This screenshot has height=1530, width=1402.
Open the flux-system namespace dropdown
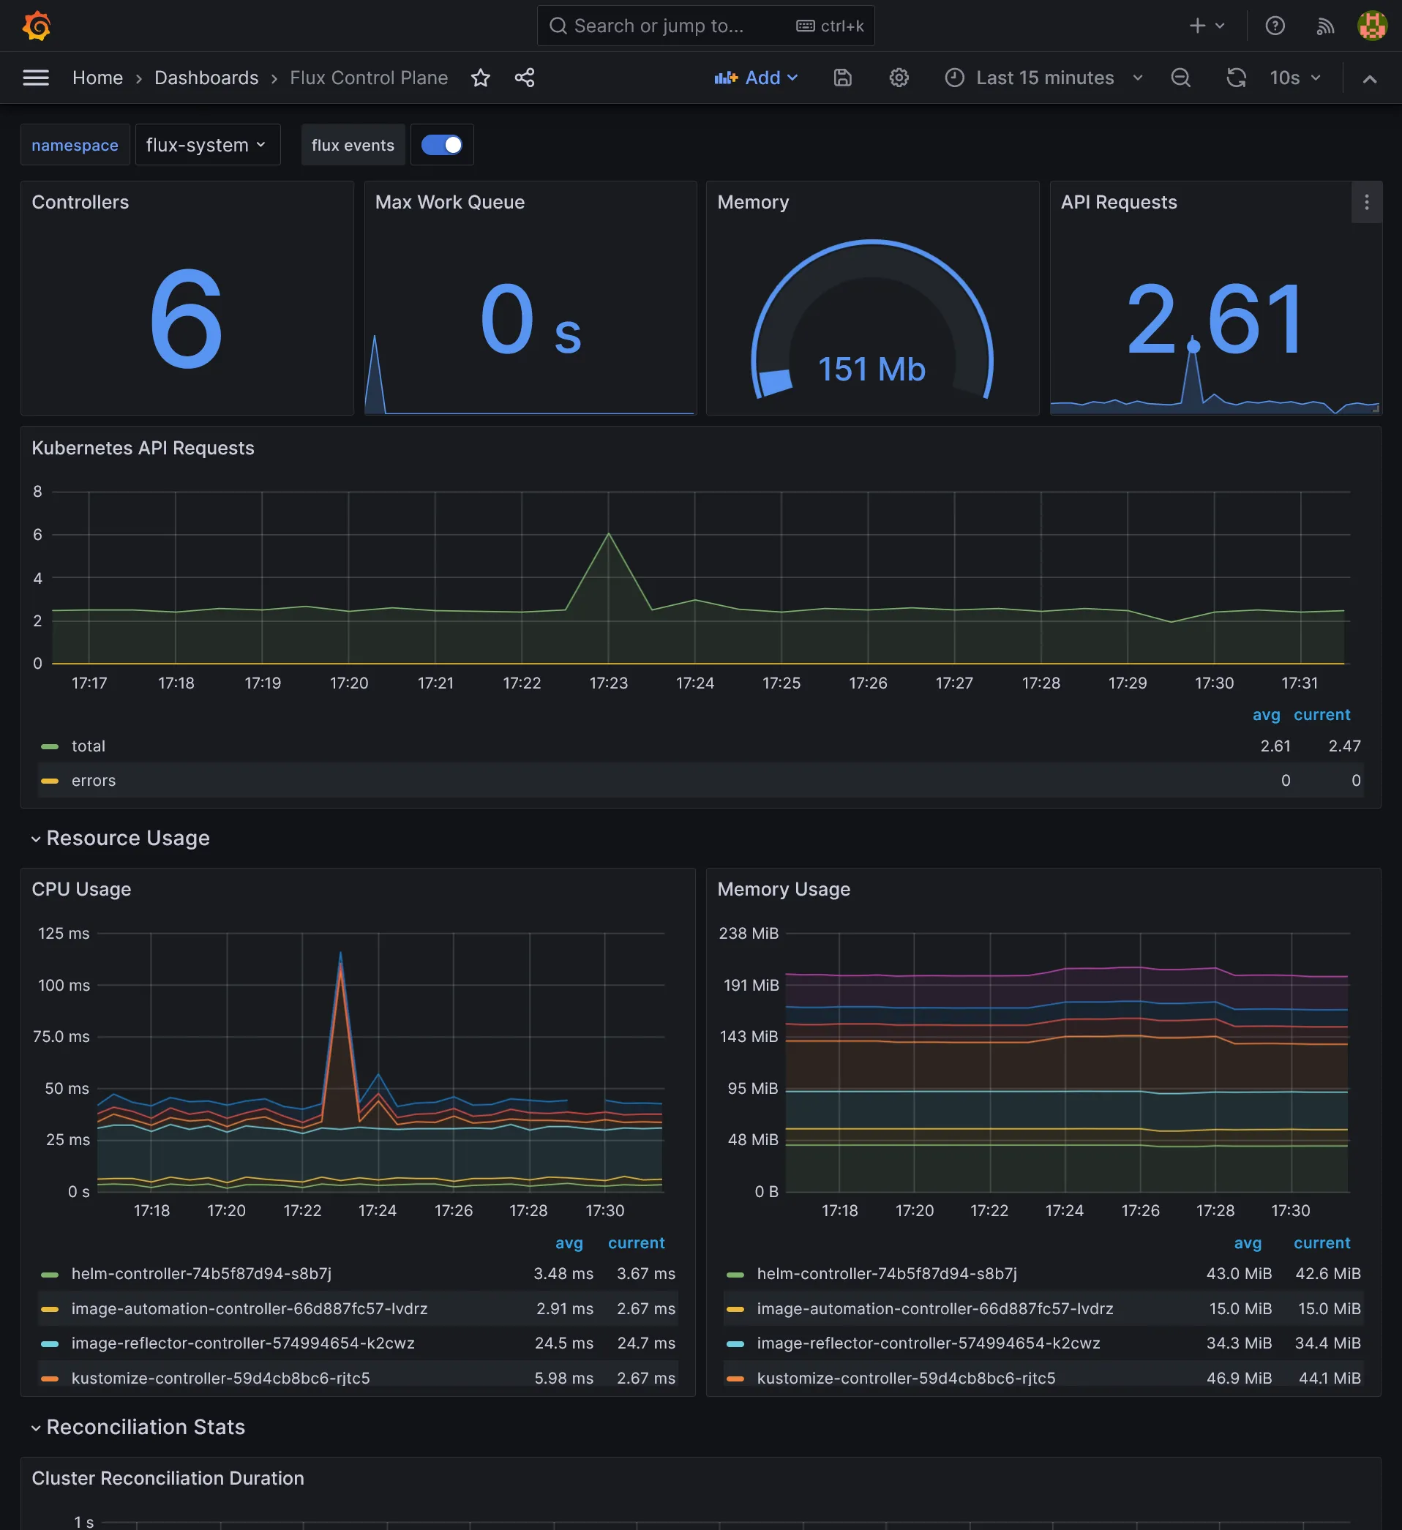pyautogui.click(x=206, y=145)
